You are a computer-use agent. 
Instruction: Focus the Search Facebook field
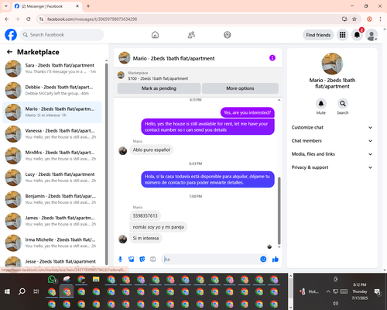(62, 35)
